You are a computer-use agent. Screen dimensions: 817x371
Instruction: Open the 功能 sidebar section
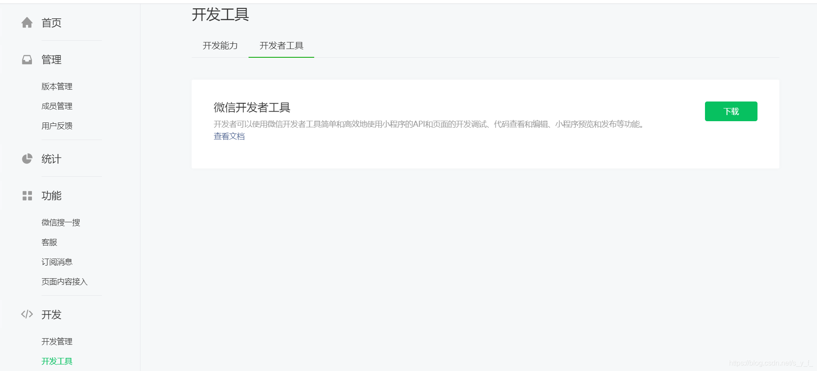pyautogui.click(x=51, y=196)
